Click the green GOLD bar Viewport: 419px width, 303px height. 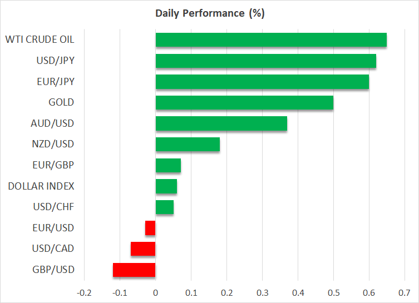(244, 102)
